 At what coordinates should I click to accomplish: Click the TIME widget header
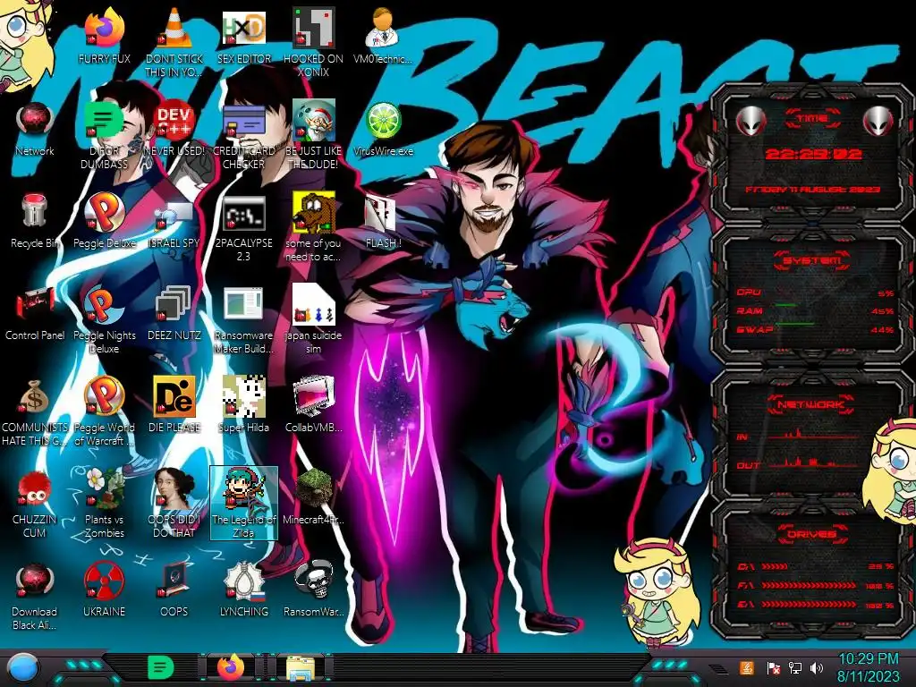(812, 118)
